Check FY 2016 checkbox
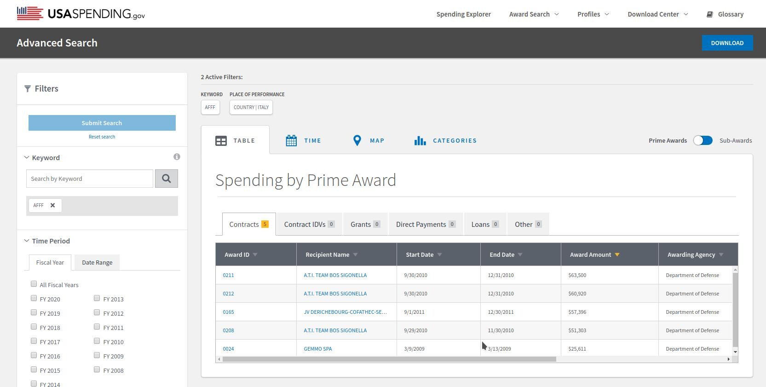 pyautogui.click(x=34, y=355)
